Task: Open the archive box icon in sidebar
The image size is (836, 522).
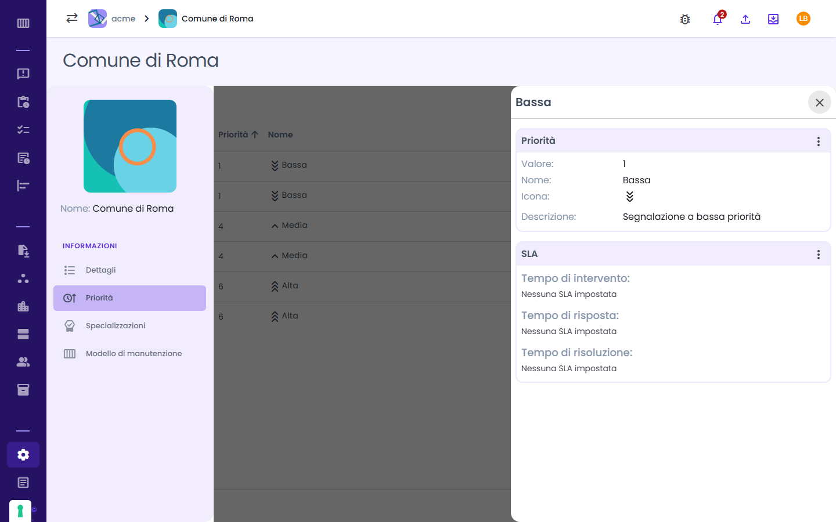Action: [23, 390]
